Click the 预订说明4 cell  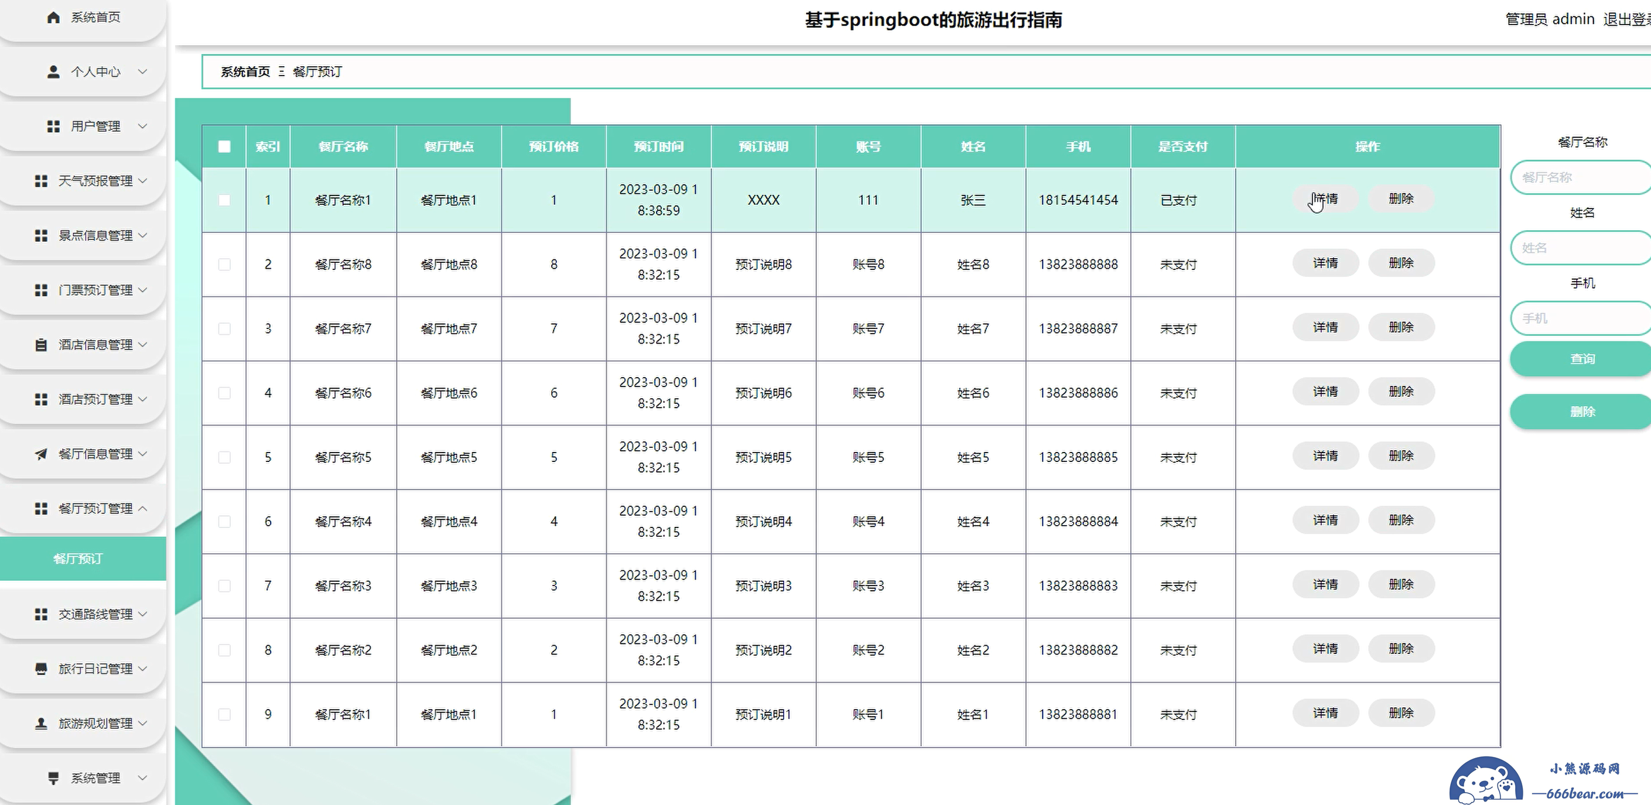click(x=763, y=521)
